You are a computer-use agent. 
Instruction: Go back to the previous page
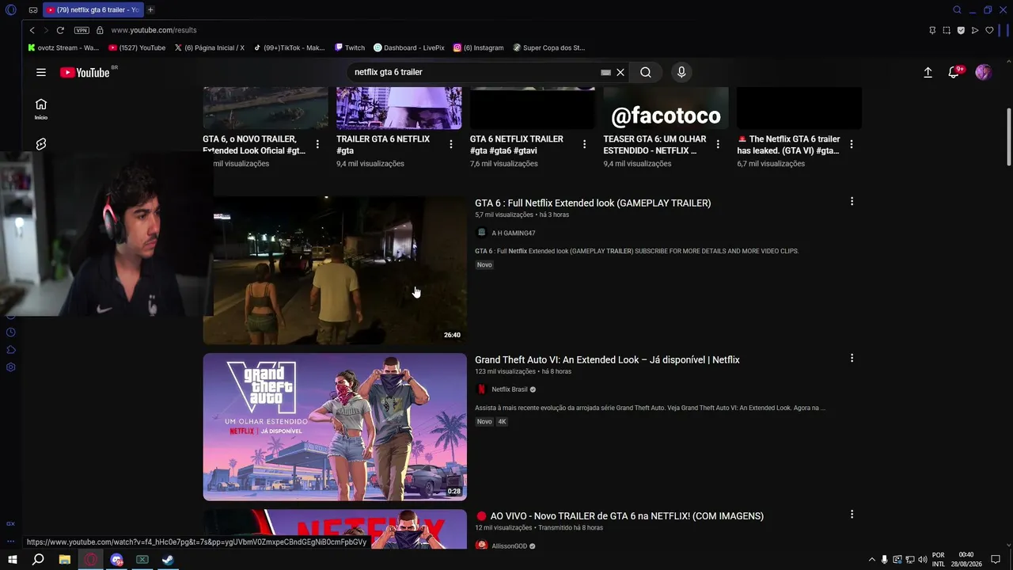[x=32, y=30]
